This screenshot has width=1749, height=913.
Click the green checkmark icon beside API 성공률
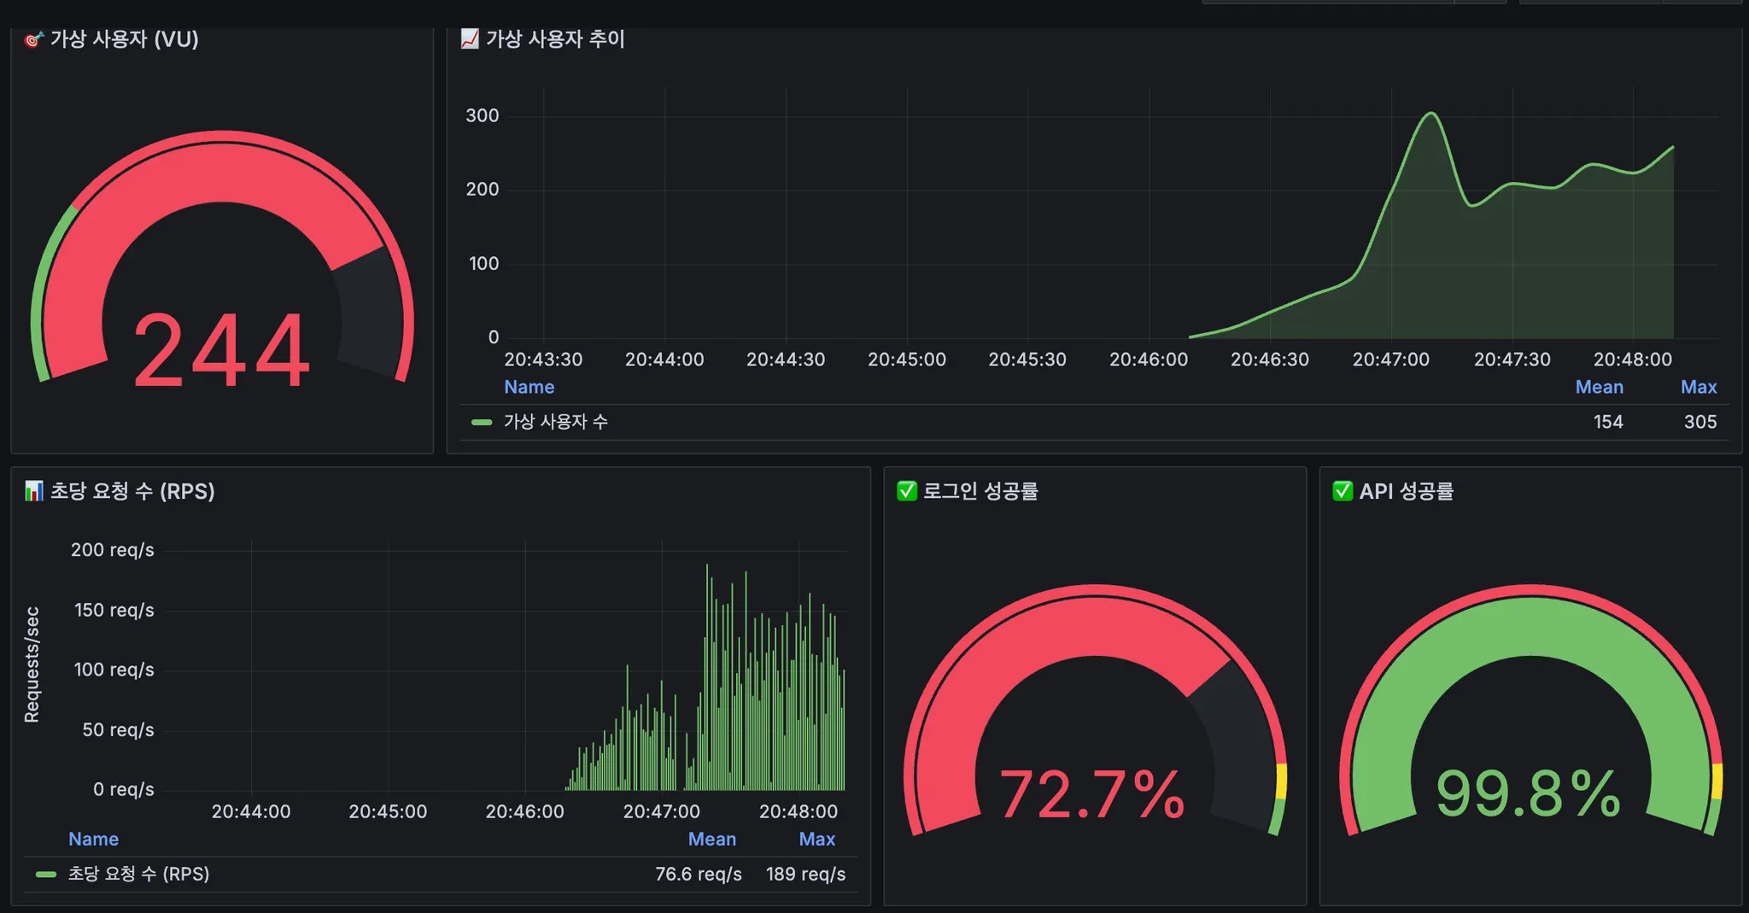click(1342, 491)
